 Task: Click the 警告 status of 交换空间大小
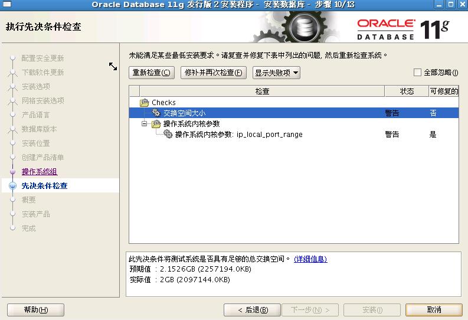pyautogui.click(x=392, y=113)
